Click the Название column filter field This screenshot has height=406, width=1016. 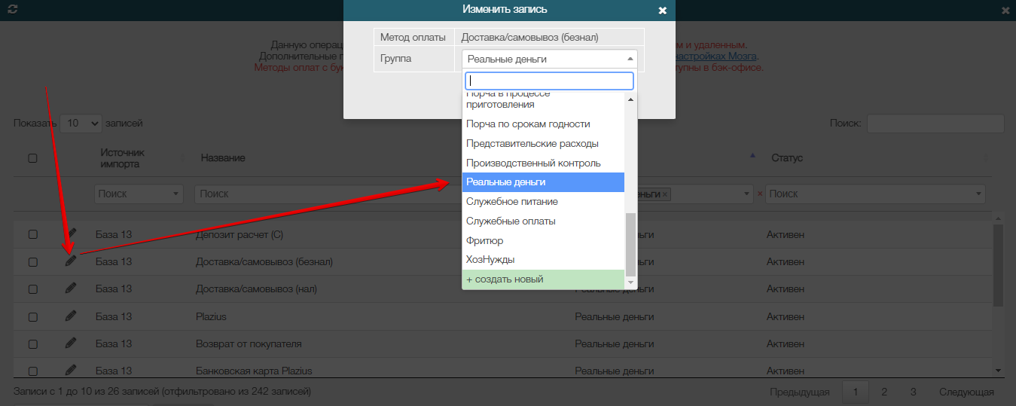click(327, 194)
